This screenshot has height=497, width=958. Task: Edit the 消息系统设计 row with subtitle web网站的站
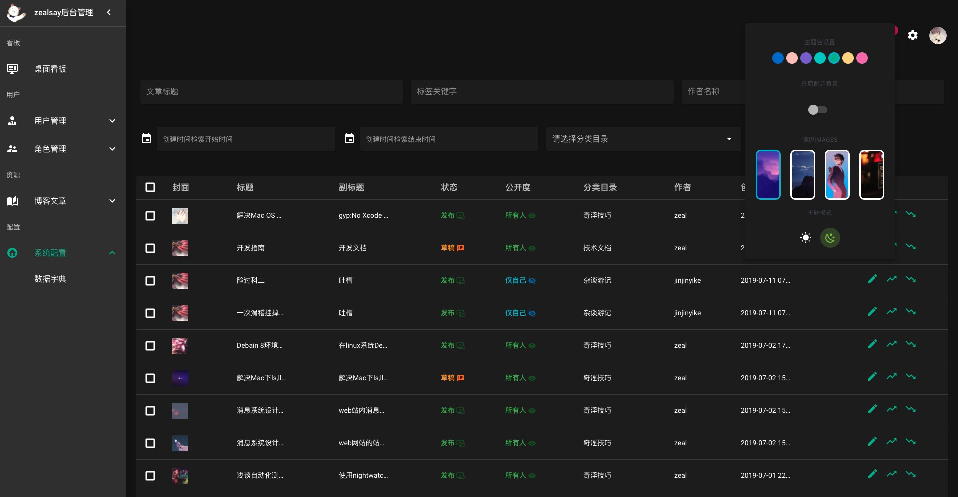872,441
